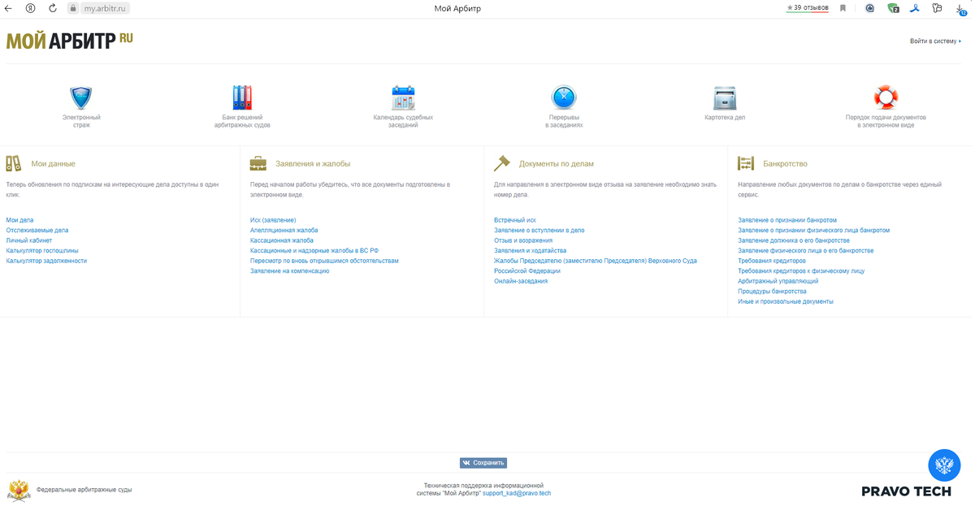975x506 pixels.
Task: Click the Заявления и жалобы briefcase icon
Action: pyautogui.click(x=258, y=163)
